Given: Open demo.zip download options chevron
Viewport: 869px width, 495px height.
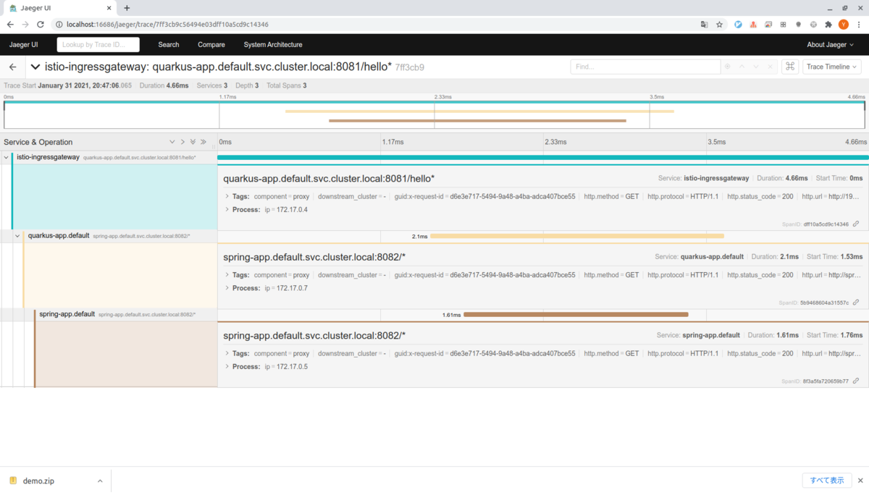Looking at the screenshot, I should click(100, 481).
